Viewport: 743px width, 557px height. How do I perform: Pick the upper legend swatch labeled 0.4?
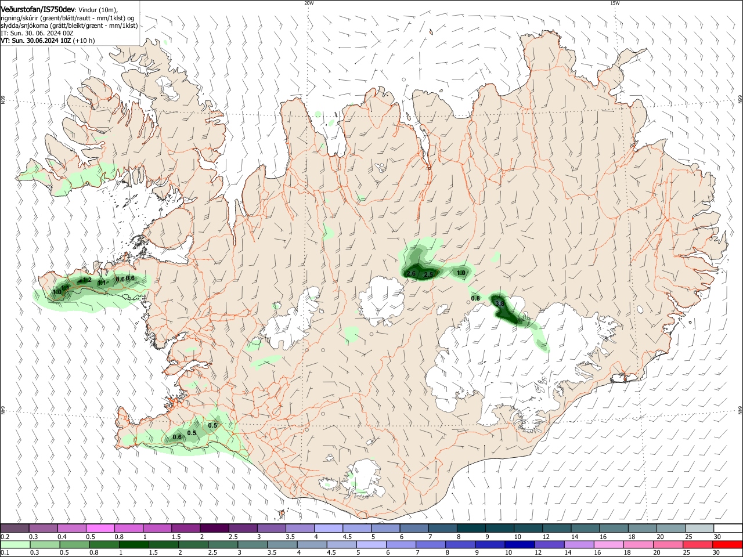coord(71,528)
